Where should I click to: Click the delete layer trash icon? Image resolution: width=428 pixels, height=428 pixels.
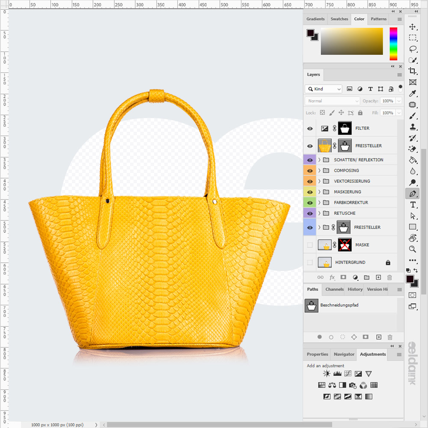[389, 277]
